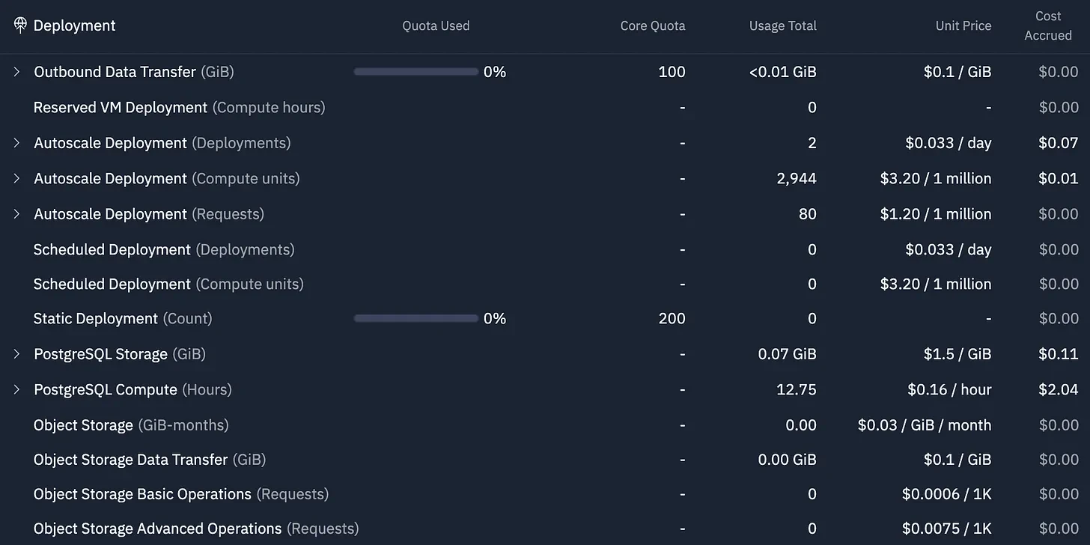Viewport: 1090px width, 545px height.
Task: Expand the Outbound Data Transfer row
Action: coord(16,72)
